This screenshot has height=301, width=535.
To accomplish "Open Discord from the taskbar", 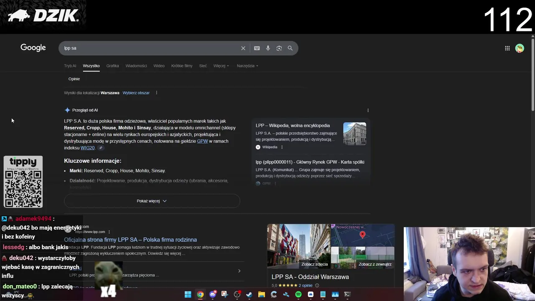I will [x=213, y=294].
